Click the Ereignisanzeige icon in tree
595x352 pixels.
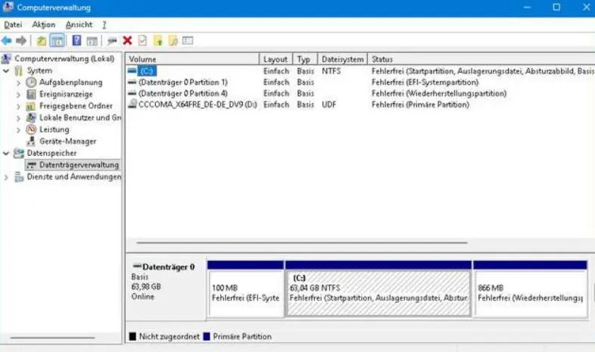31,94
